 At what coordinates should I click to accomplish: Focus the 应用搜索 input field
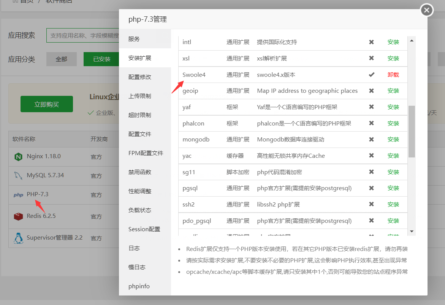click(83, 35)
